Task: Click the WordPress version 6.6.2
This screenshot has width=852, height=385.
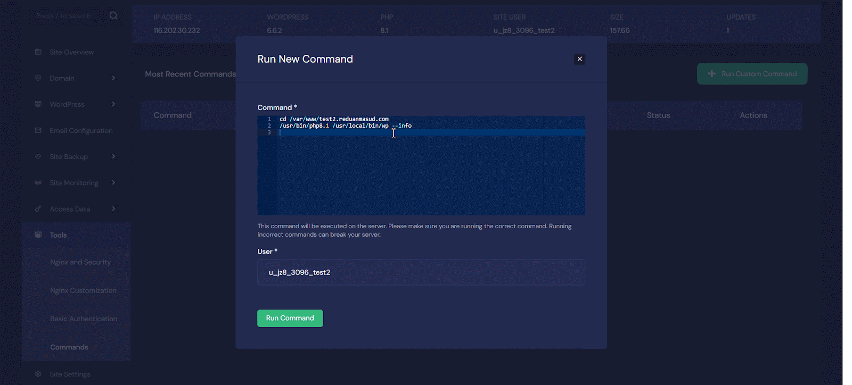Action: pos(274,30)
